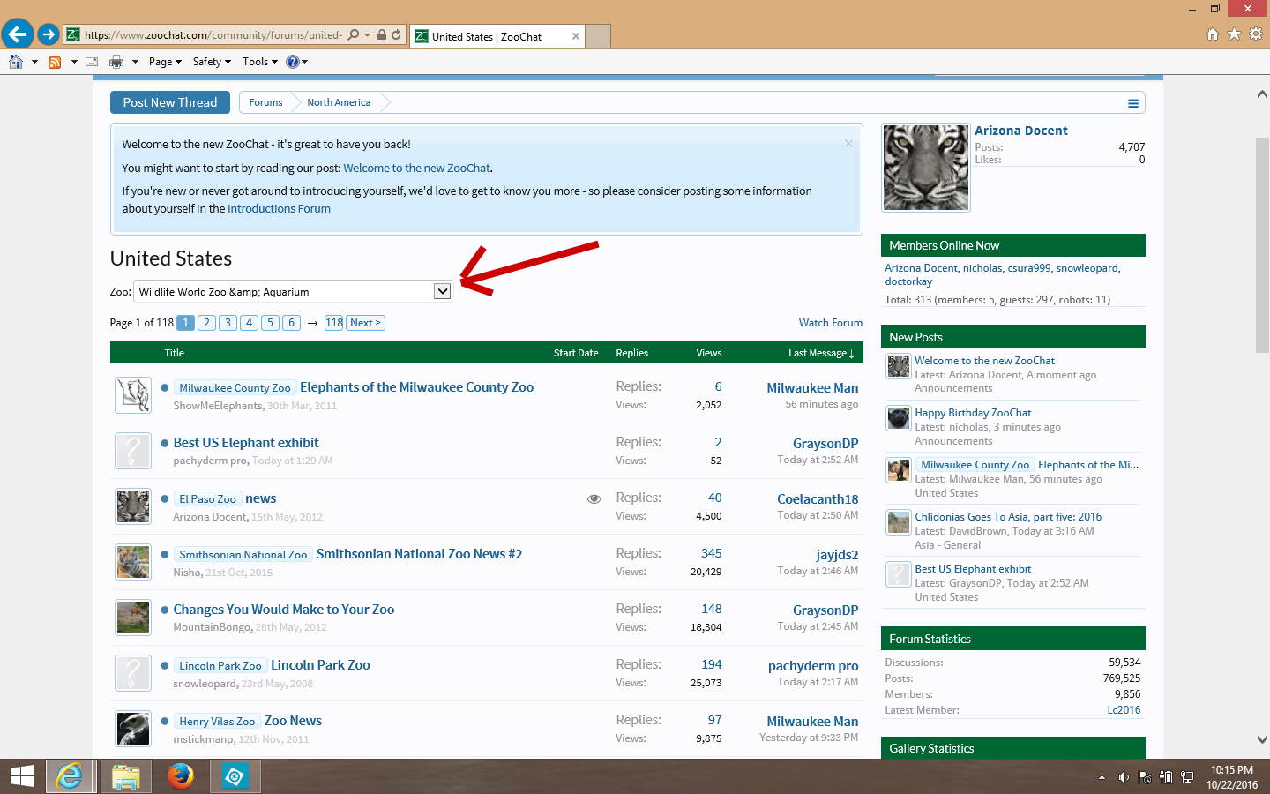1270x794 pixels.
Task: Open the breadcrumb hamburger menu icon
Action: click(x=1132, y=103)
